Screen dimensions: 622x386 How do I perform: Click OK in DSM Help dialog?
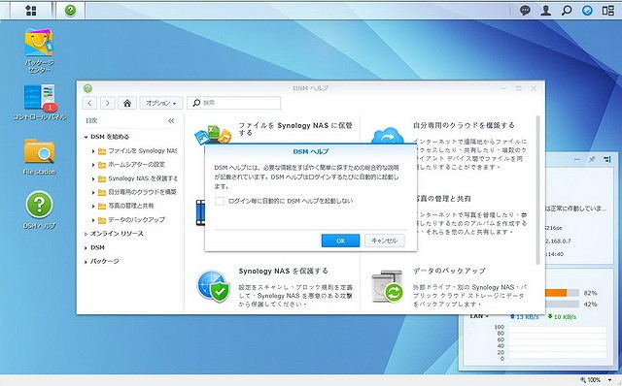point(340,241)
